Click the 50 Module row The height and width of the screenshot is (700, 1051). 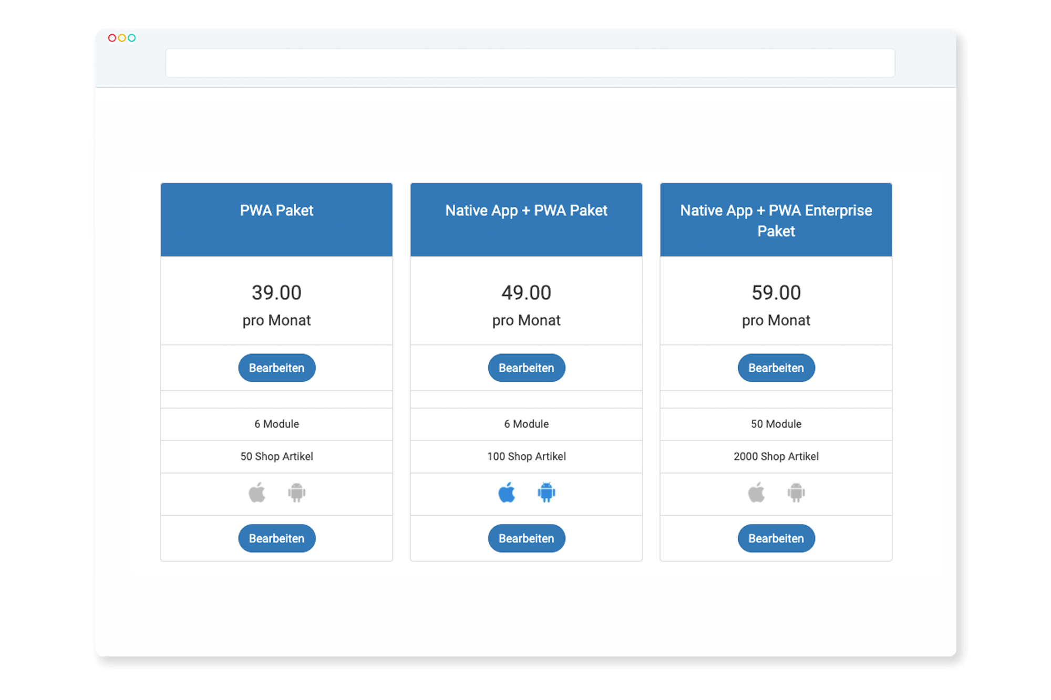click(776, 424)
